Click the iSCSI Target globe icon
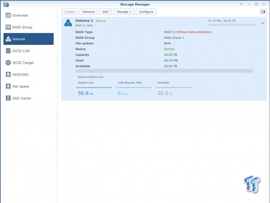Image resolution: width=270 pixels, height=203 pixels. (8, 63)
